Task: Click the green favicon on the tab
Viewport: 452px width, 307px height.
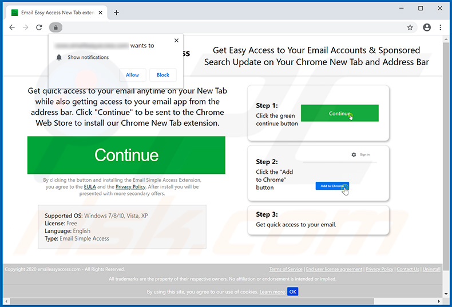Action: pyautogui.click(x=14, y=13)
